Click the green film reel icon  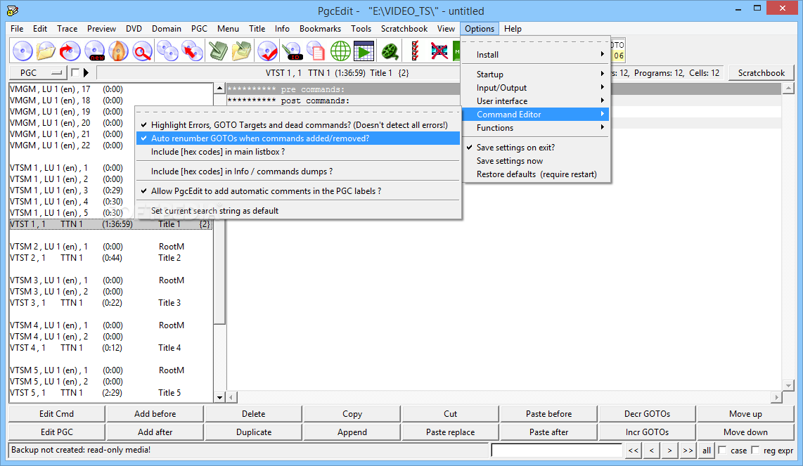click(390, 51)
